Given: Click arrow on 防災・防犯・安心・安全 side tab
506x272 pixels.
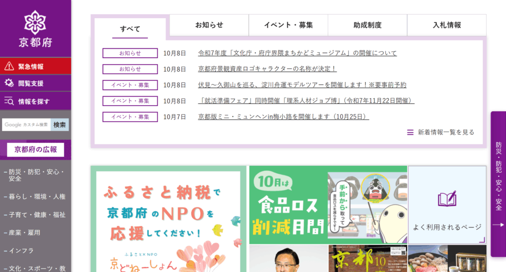Looking at the screenshot, I should click(498, 226).
